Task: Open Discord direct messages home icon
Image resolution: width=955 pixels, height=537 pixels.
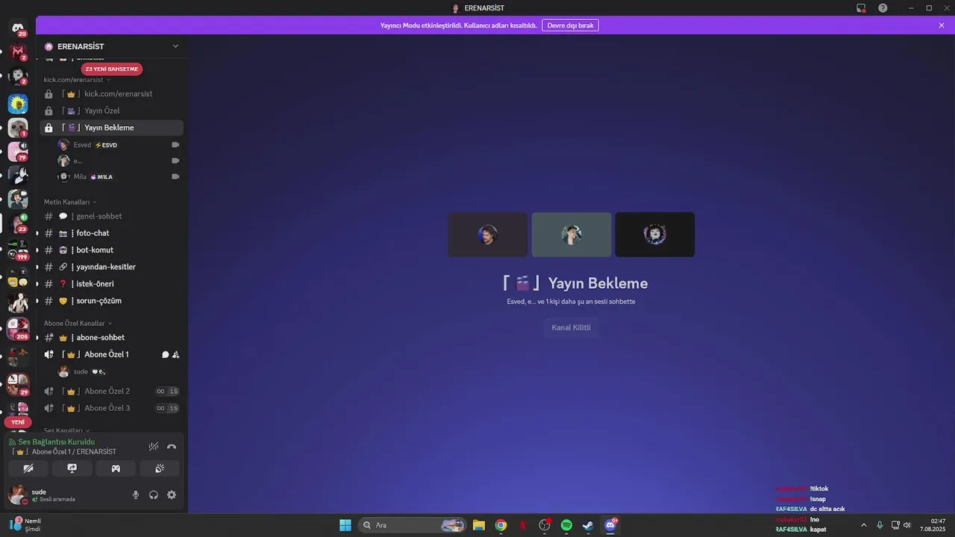Action: click(x=18, y=28)
